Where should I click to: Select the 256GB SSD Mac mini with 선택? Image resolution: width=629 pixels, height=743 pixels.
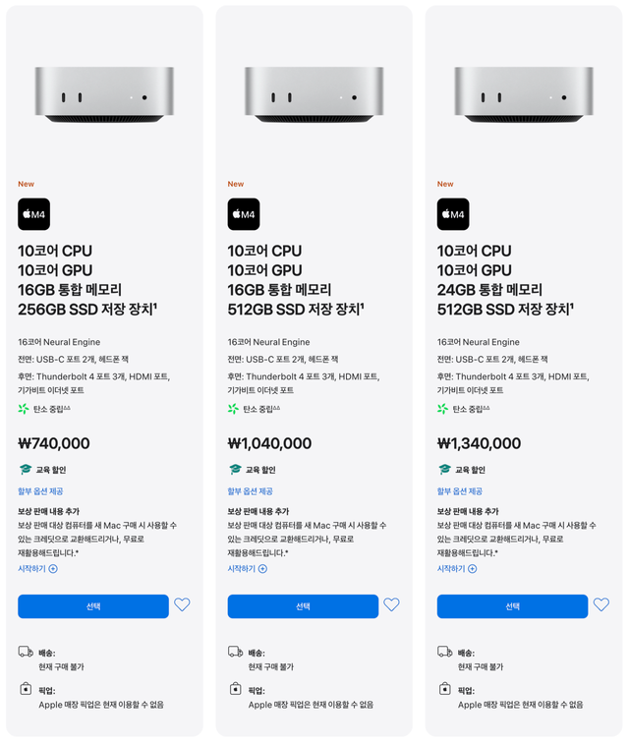click(x=93, y=606)
